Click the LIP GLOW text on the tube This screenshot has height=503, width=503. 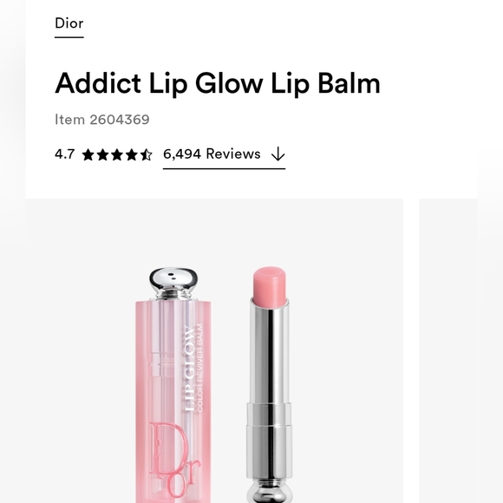click(190, 369)
